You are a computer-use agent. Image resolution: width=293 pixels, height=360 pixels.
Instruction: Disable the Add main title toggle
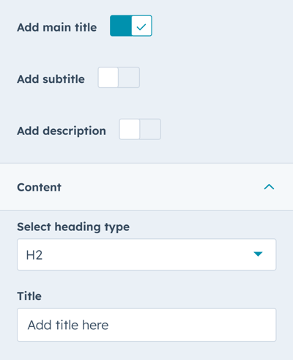131,26
